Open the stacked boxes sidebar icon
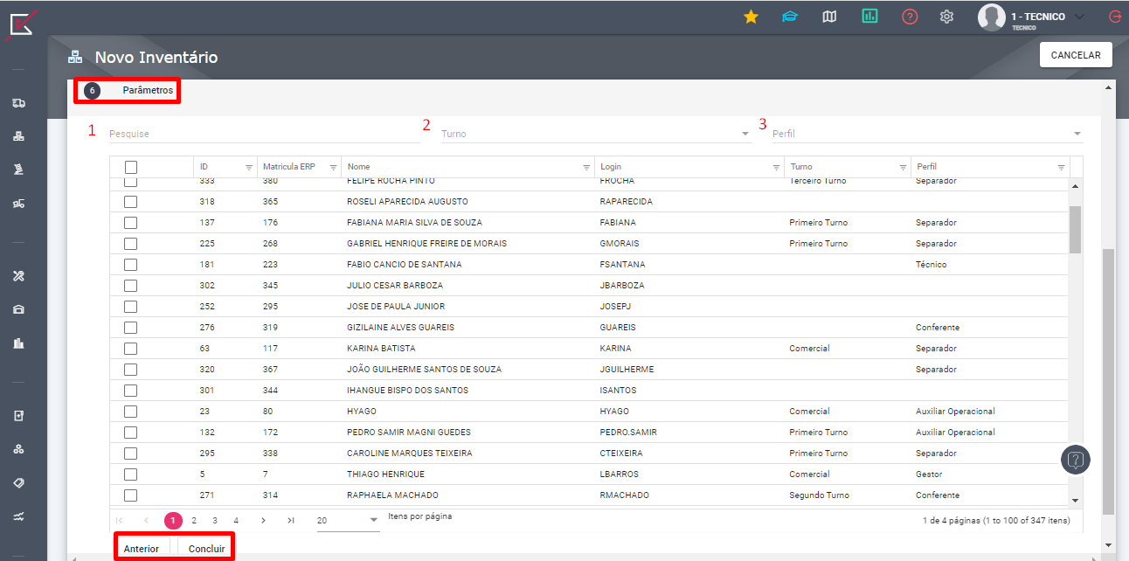This screenshot has height=561, width=1129. point(18,136)
